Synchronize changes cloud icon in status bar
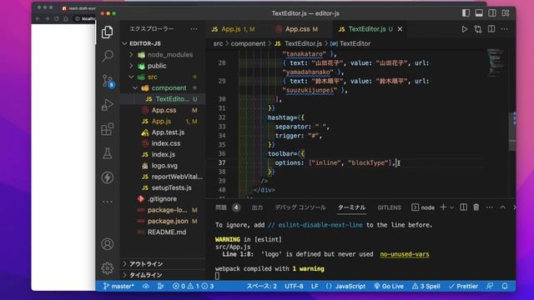The image size is (534, 300). tap(146, 287)
